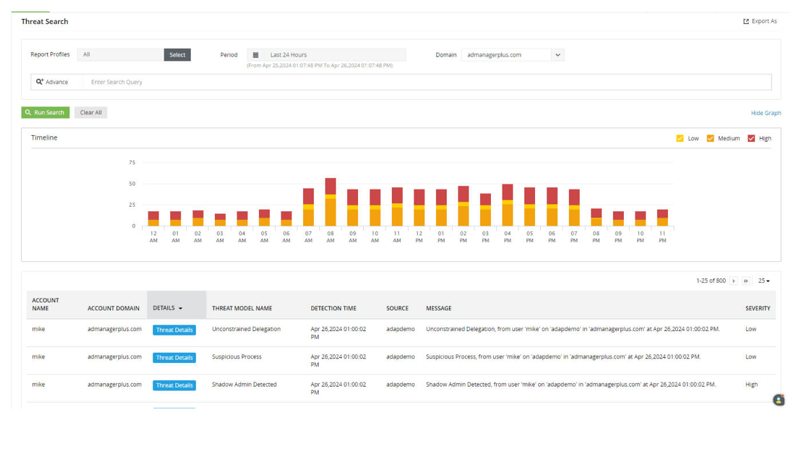Click magnifier icon on Run Search button

click(28, 113)
